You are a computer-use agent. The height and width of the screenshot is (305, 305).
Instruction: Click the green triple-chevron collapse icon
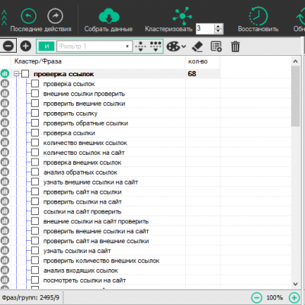tap(4, 18)
